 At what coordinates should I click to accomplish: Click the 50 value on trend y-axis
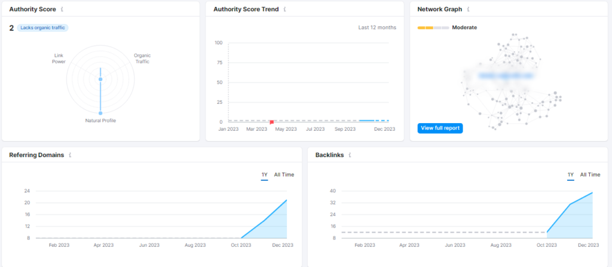click(220, 82)
